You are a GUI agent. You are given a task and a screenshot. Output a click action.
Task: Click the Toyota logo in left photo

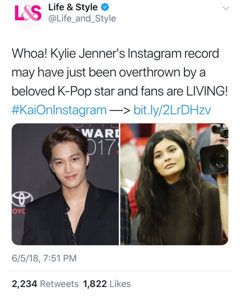(x=22, y=200)
